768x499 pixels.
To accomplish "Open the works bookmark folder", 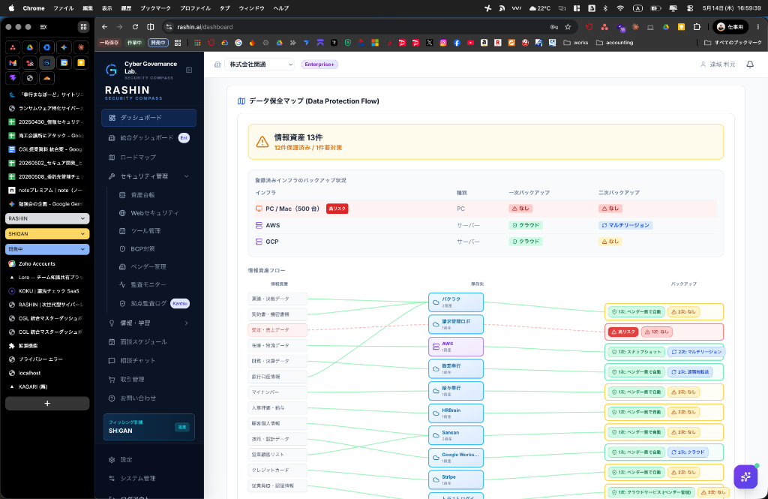I will (576, 43).
